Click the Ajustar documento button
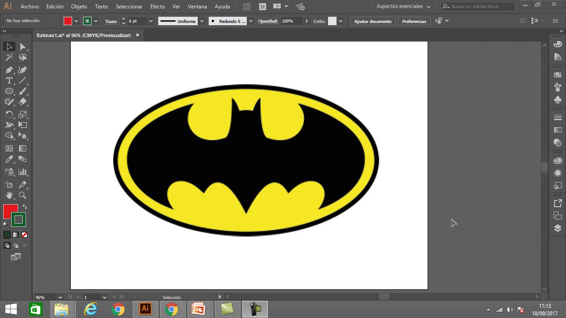Image resolution: width=566 pixels, height=318 pixels. click(x=373, y=21)
